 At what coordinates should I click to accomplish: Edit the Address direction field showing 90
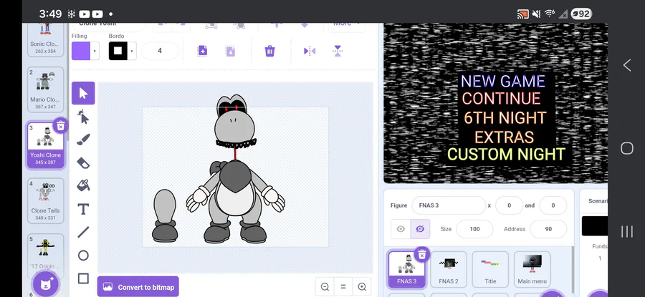[548, 229]
